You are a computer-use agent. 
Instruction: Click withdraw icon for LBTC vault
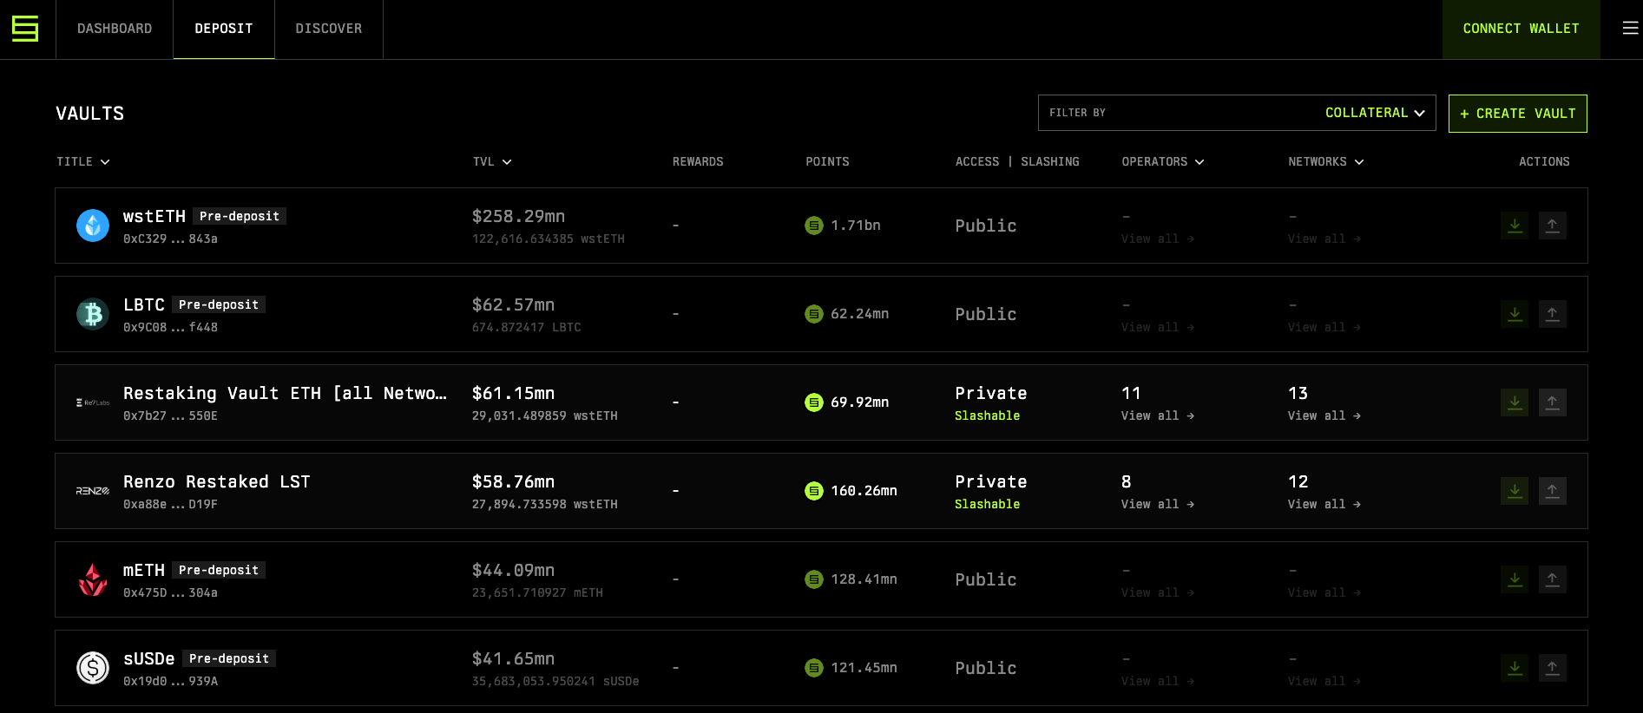pos(1553,314)
